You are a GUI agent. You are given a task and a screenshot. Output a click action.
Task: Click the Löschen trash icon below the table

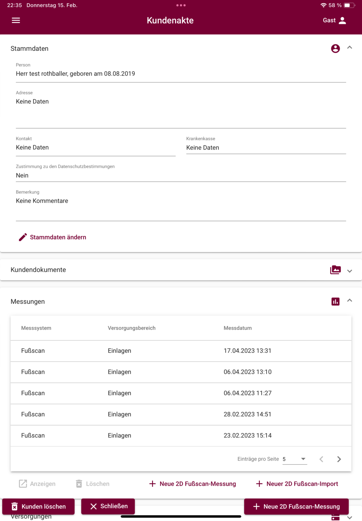(x=79, y=483)
